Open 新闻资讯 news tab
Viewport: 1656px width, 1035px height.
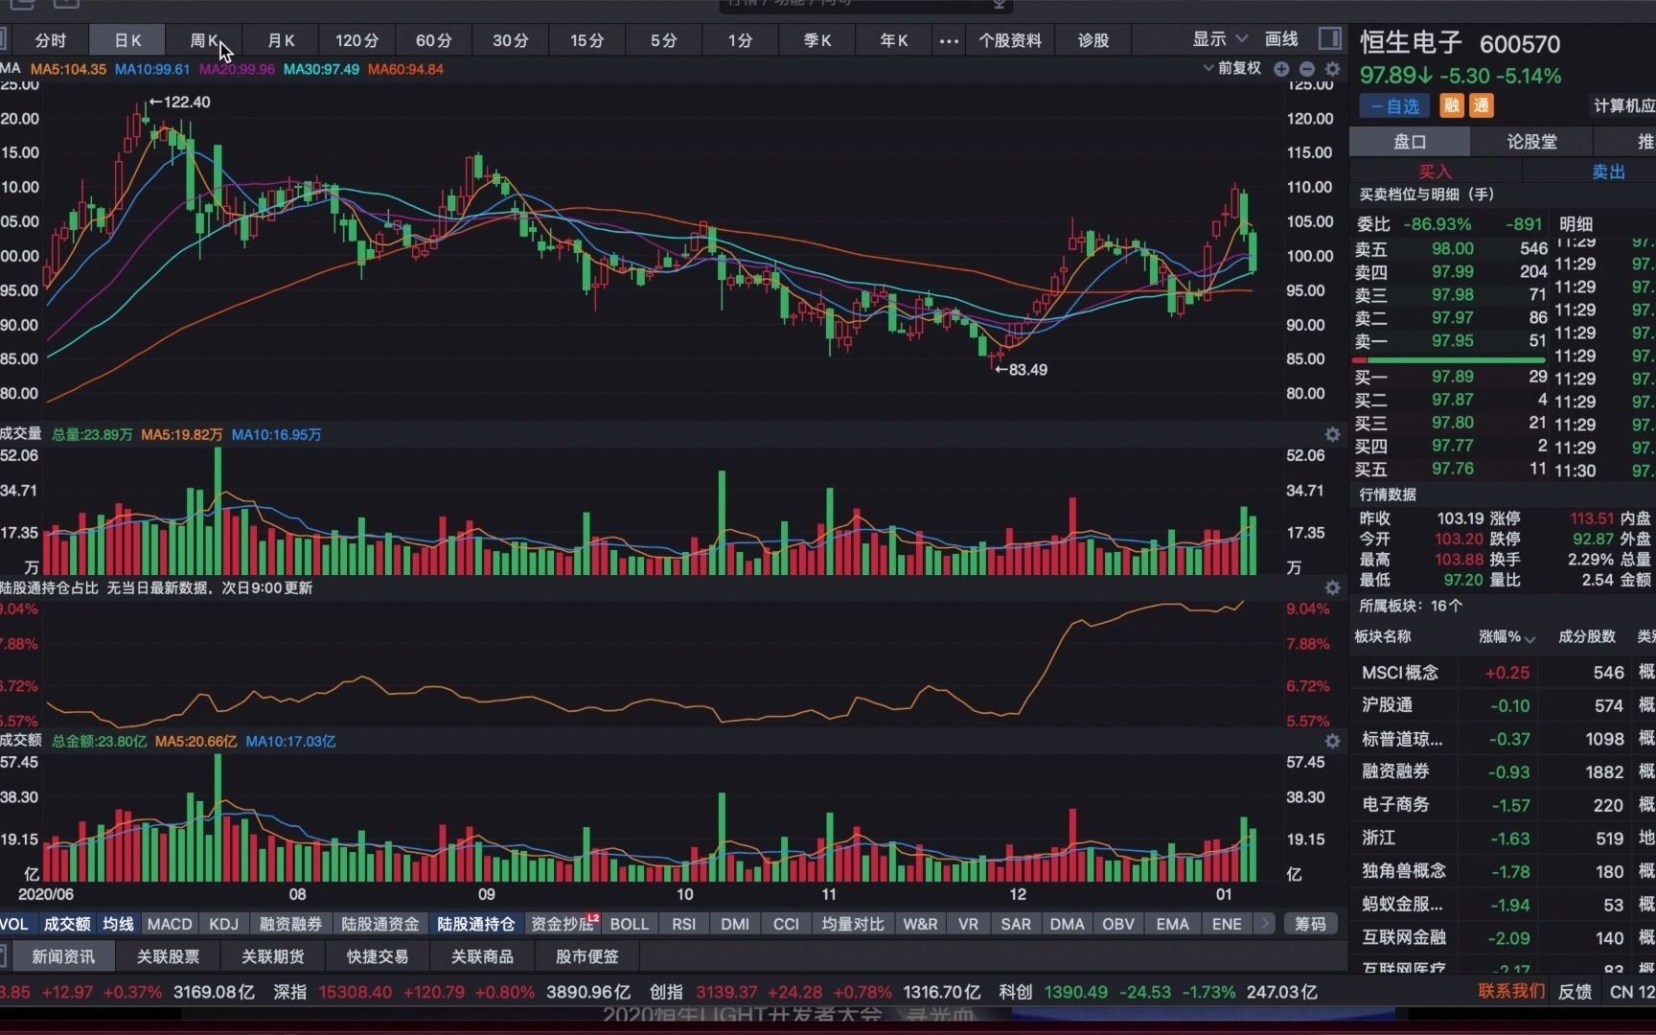pos(63,956)
